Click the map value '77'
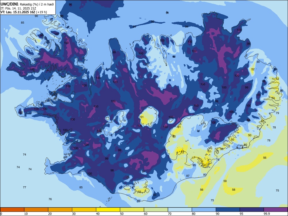The height and width of the screenshot is (216, 288). (x=24, y=187)
